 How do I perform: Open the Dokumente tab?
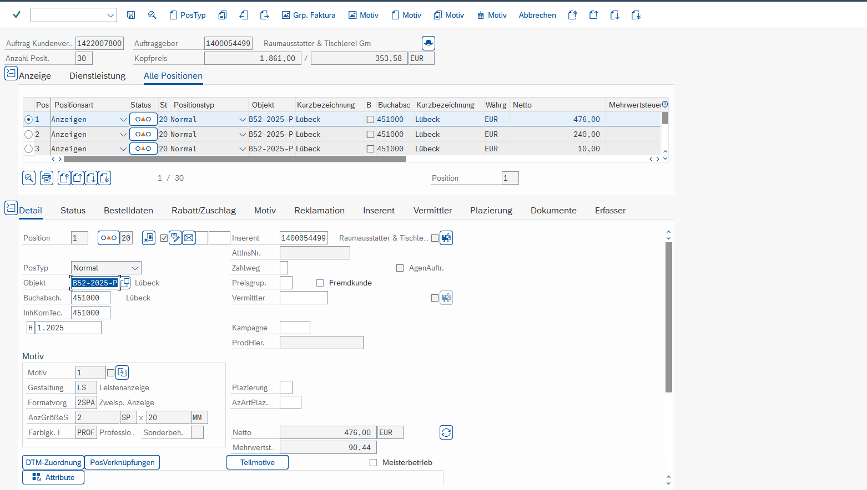coord(553,210)
